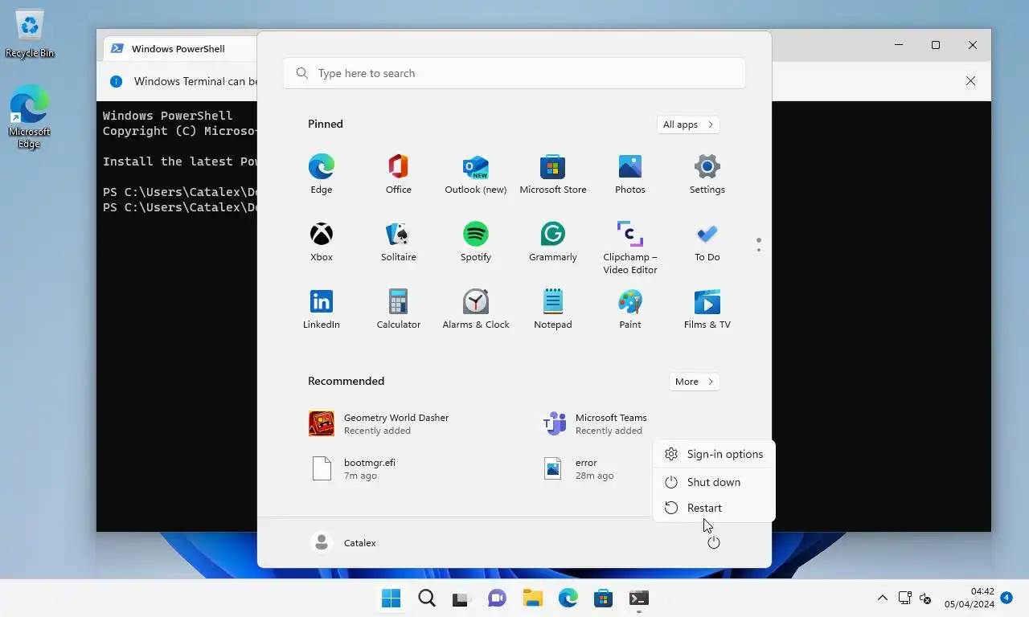The width and height of the screenshot is (1029, 617).
Task: Switch to Terminal on the taskbar
Action: click(639, 599)
